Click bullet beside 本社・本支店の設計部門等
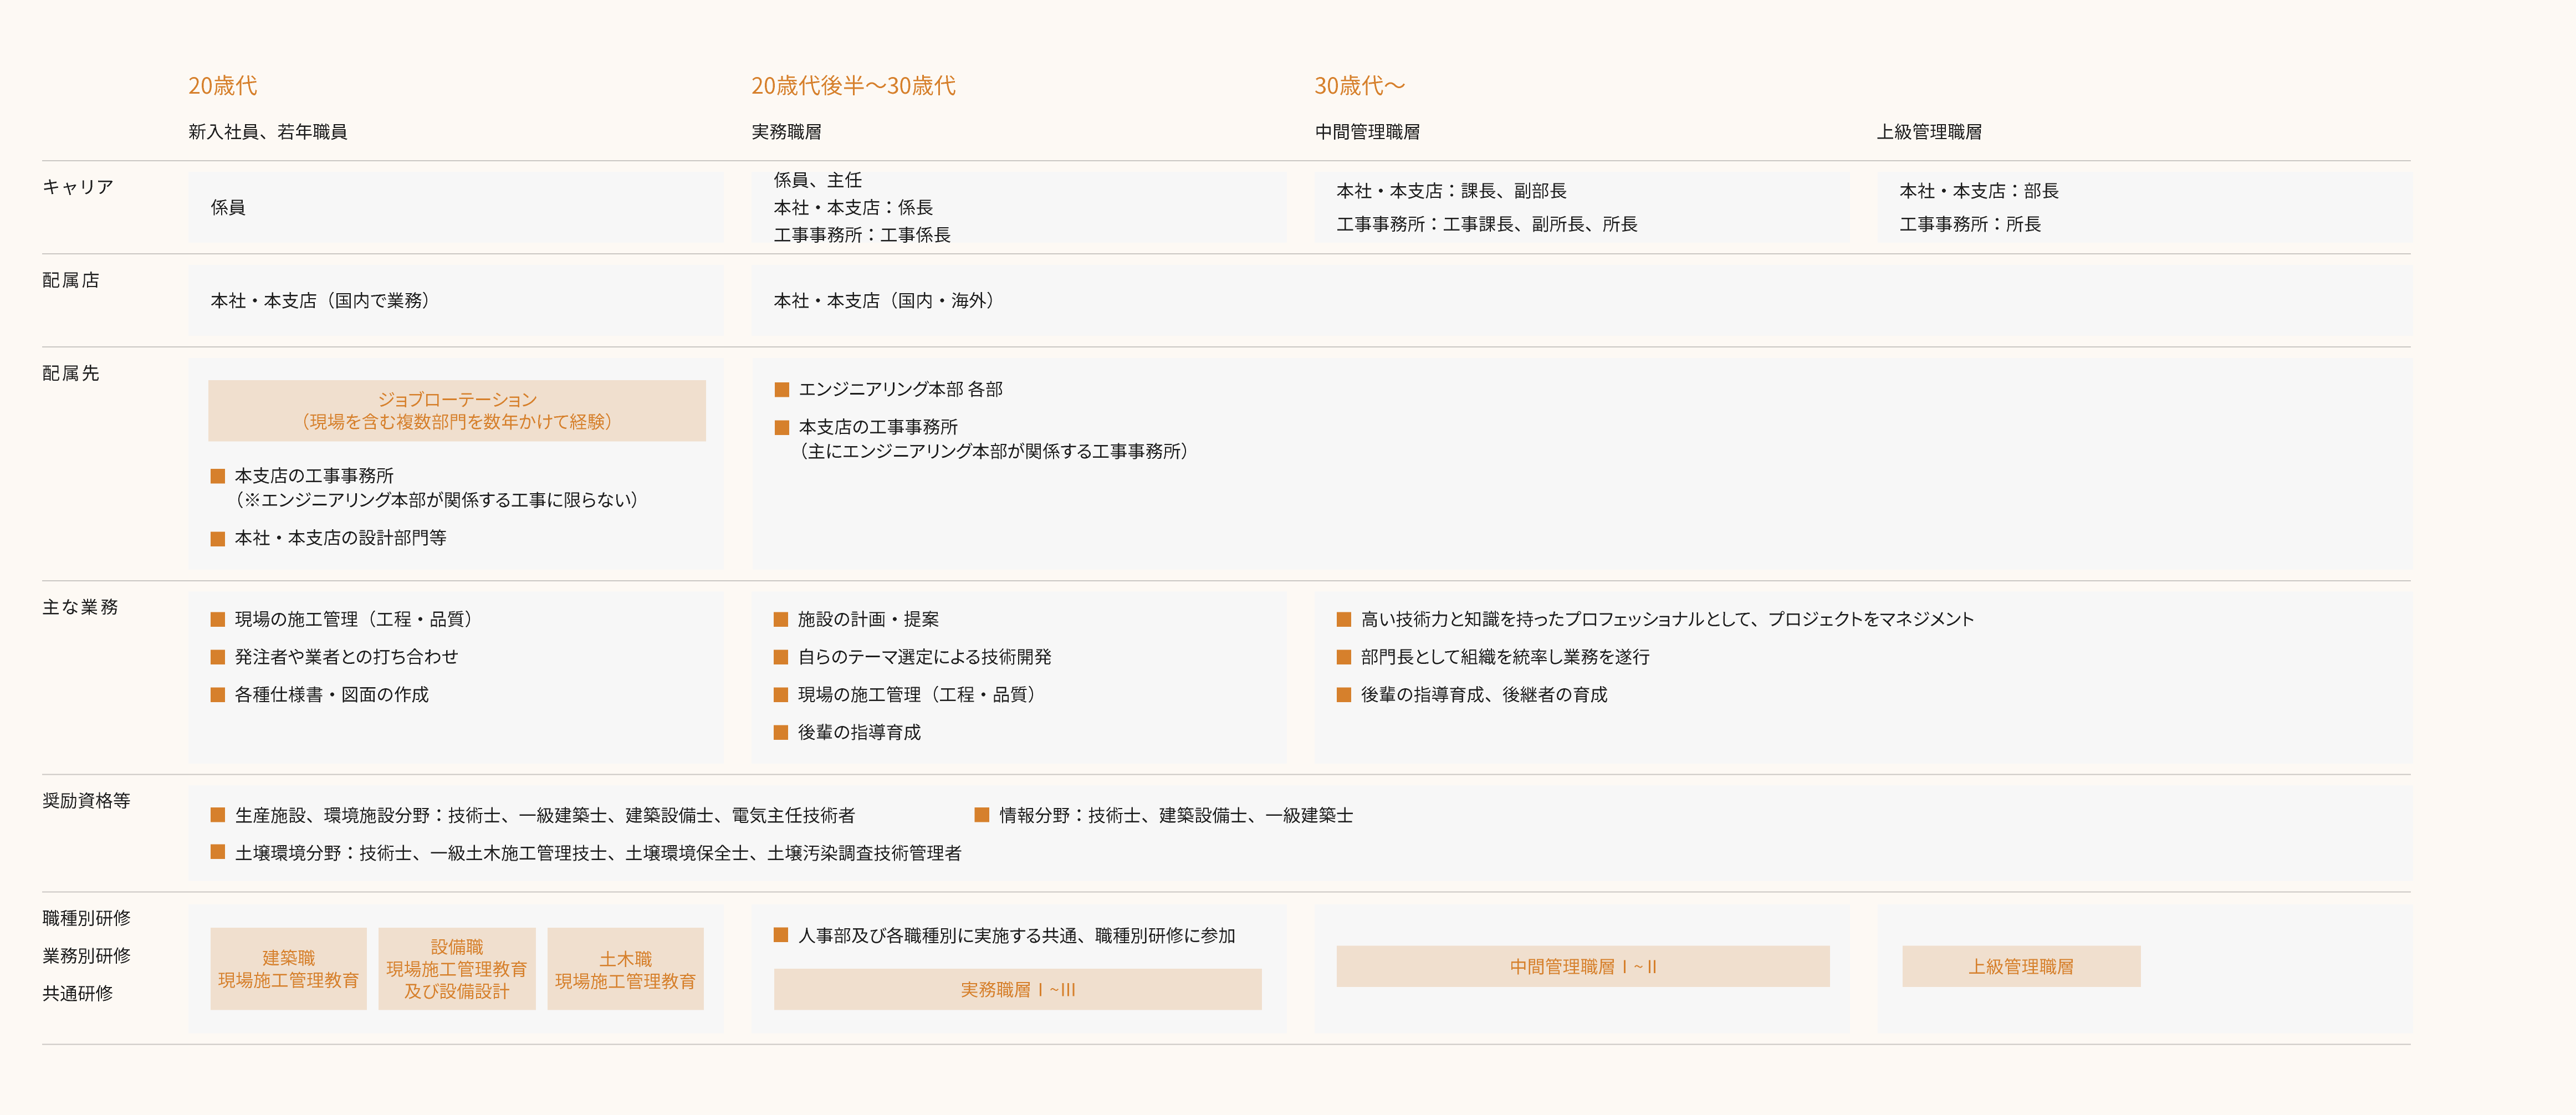Viewport: 2576px width, 1115px height. (217, 538)
